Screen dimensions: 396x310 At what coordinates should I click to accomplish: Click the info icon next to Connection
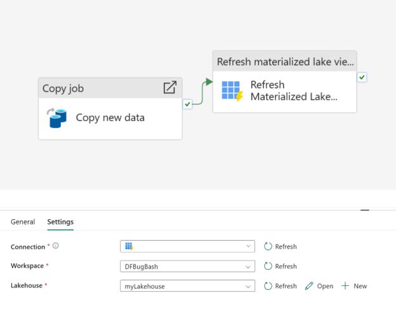coord(56,246)
